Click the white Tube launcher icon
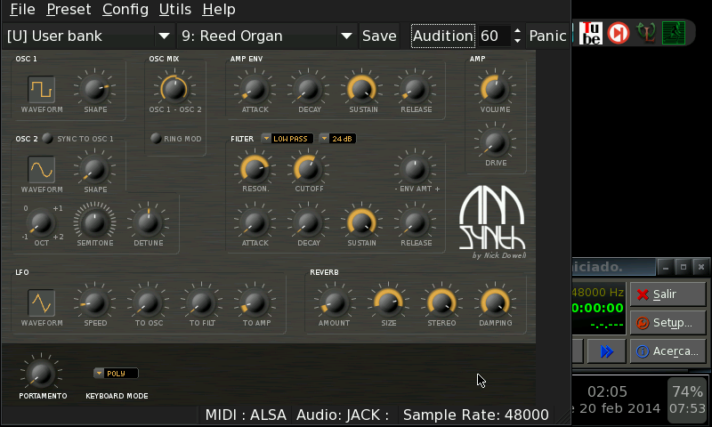Screen dimensions: 712x427 (591, 34)
